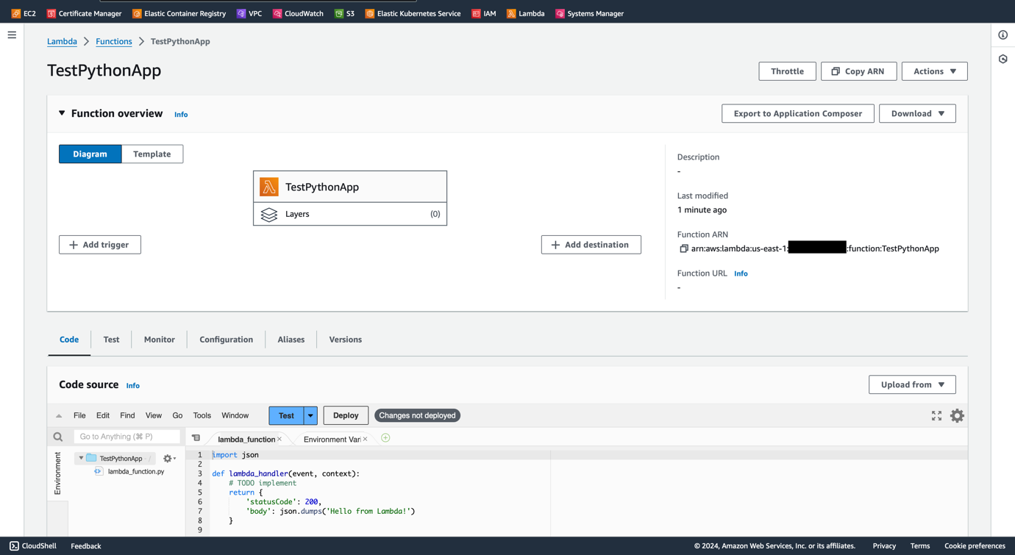
Task: Close the Environment Var editor tab
Action: click(365, 440)
